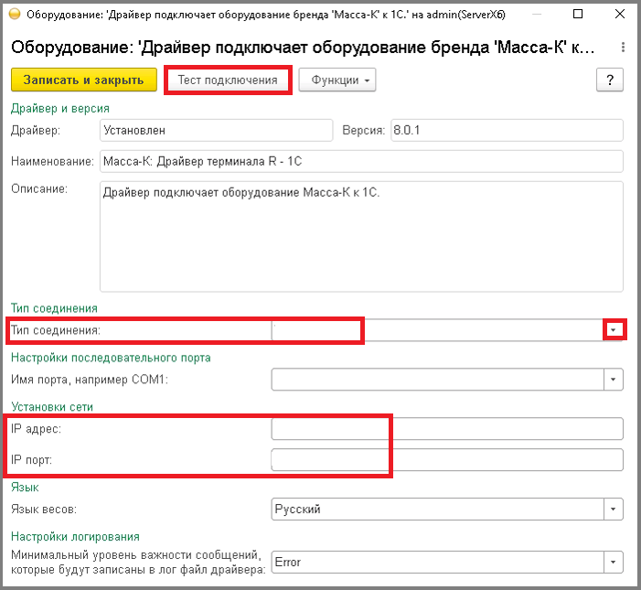Click the Минимальный уровень важности сообщений label
This screenshot has width=641, height=590.
click(x=138, y=563)
